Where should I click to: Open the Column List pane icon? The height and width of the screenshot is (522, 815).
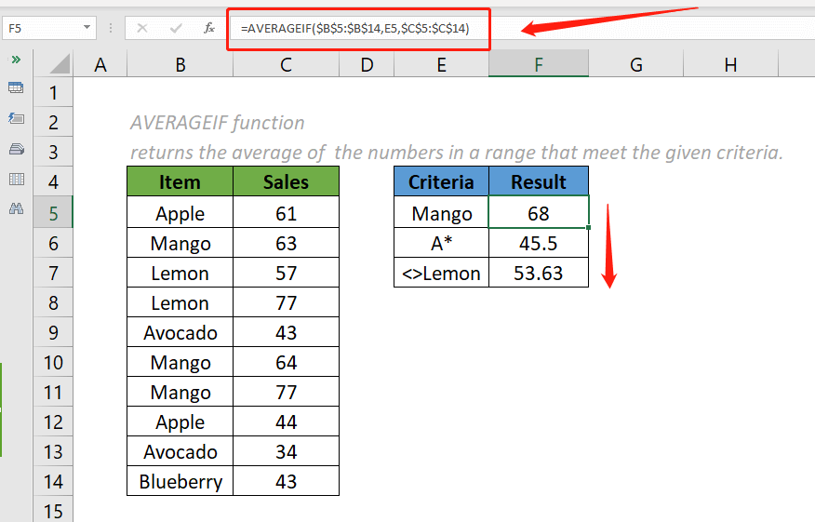[16, 179]
